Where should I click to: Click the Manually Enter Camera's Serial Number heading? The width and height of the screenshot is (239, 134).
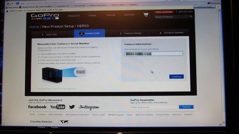point(63,44)
